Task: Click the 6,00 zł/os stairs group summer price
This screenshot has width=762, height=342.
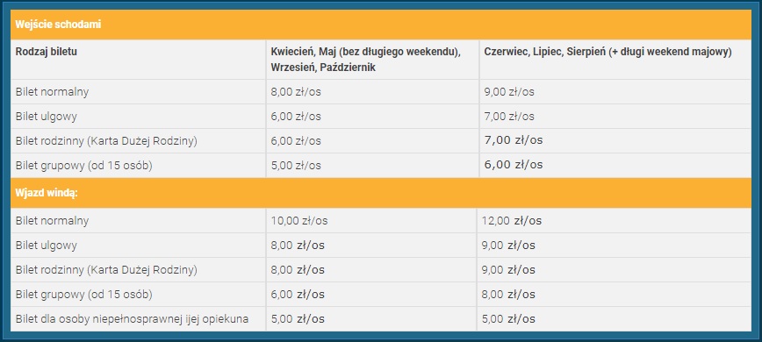Action: point(514,165)
